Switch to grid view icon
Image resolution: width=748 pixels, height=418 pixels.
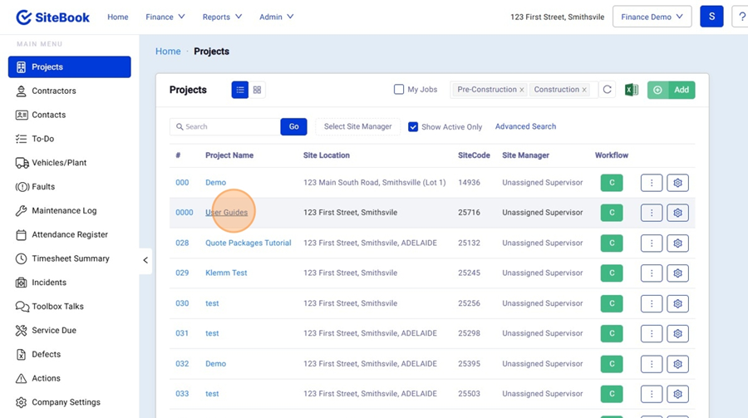[x=258, y=90]
